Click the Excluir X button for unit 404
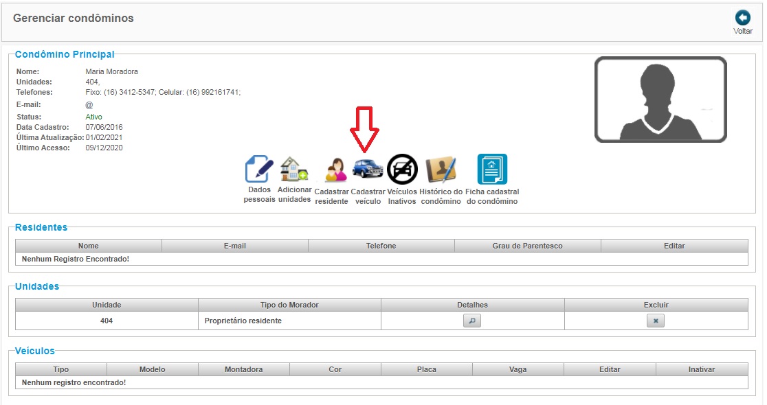 click(656, 321)
